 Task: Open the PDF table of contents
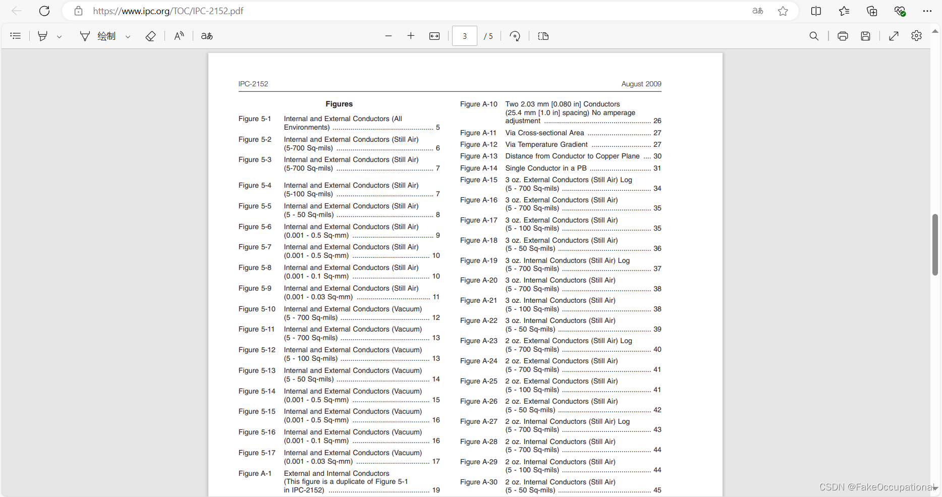(16, 36)
